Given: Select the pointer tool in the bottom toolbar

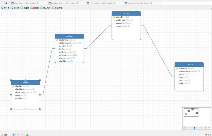Looking at the screenshot, I should 14,135.
